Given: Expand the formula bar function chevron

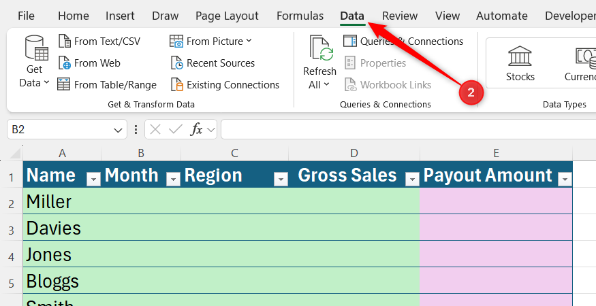Looking at the screenshot, I should point(211,131).
